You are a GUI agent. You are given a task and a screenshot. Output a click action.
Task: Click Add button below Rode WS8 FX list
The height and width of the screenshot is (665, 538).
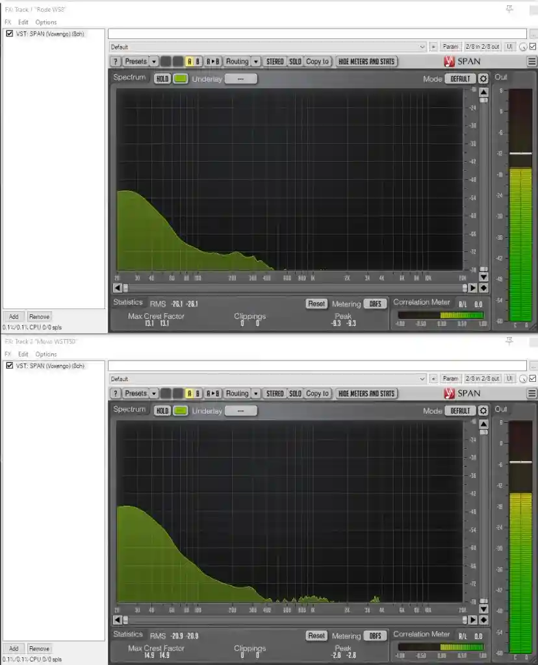14,317
